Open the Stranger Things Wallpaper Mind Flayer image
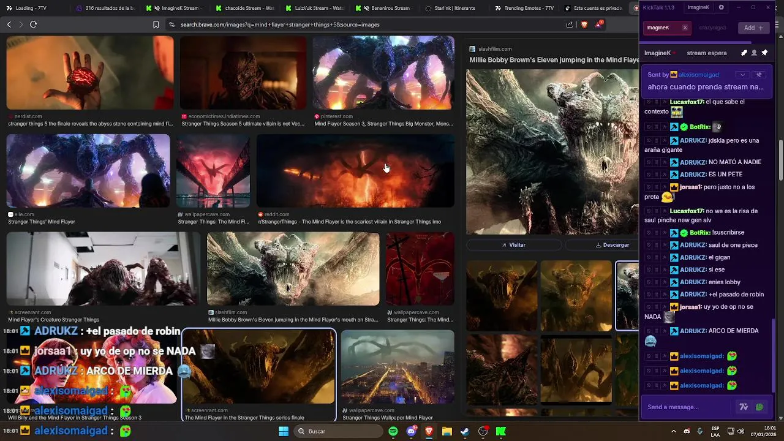 [x=398, y=367]
